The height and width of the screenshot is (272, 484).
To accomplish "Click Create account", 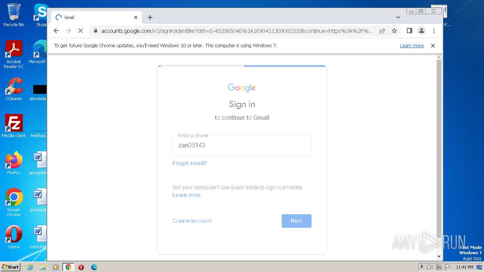I will (x=192, y=221).
